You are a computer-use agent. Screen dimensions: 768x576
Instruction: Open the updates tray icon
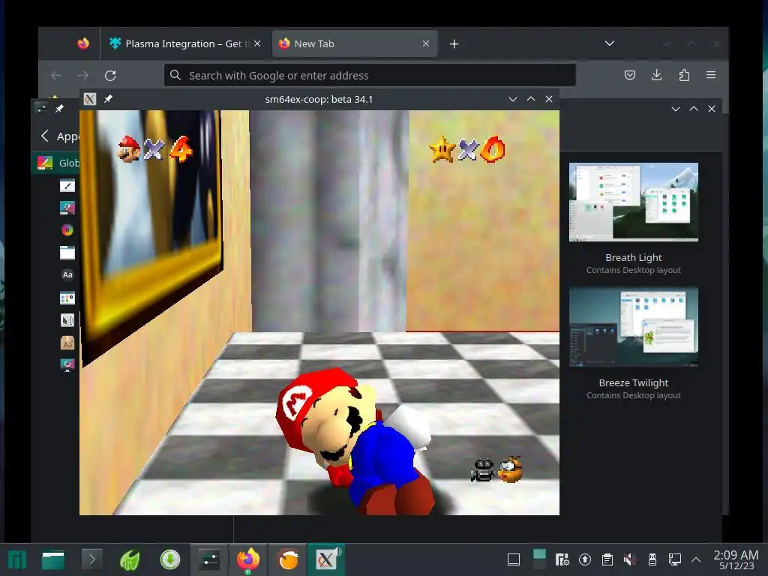tap(585, 559)
